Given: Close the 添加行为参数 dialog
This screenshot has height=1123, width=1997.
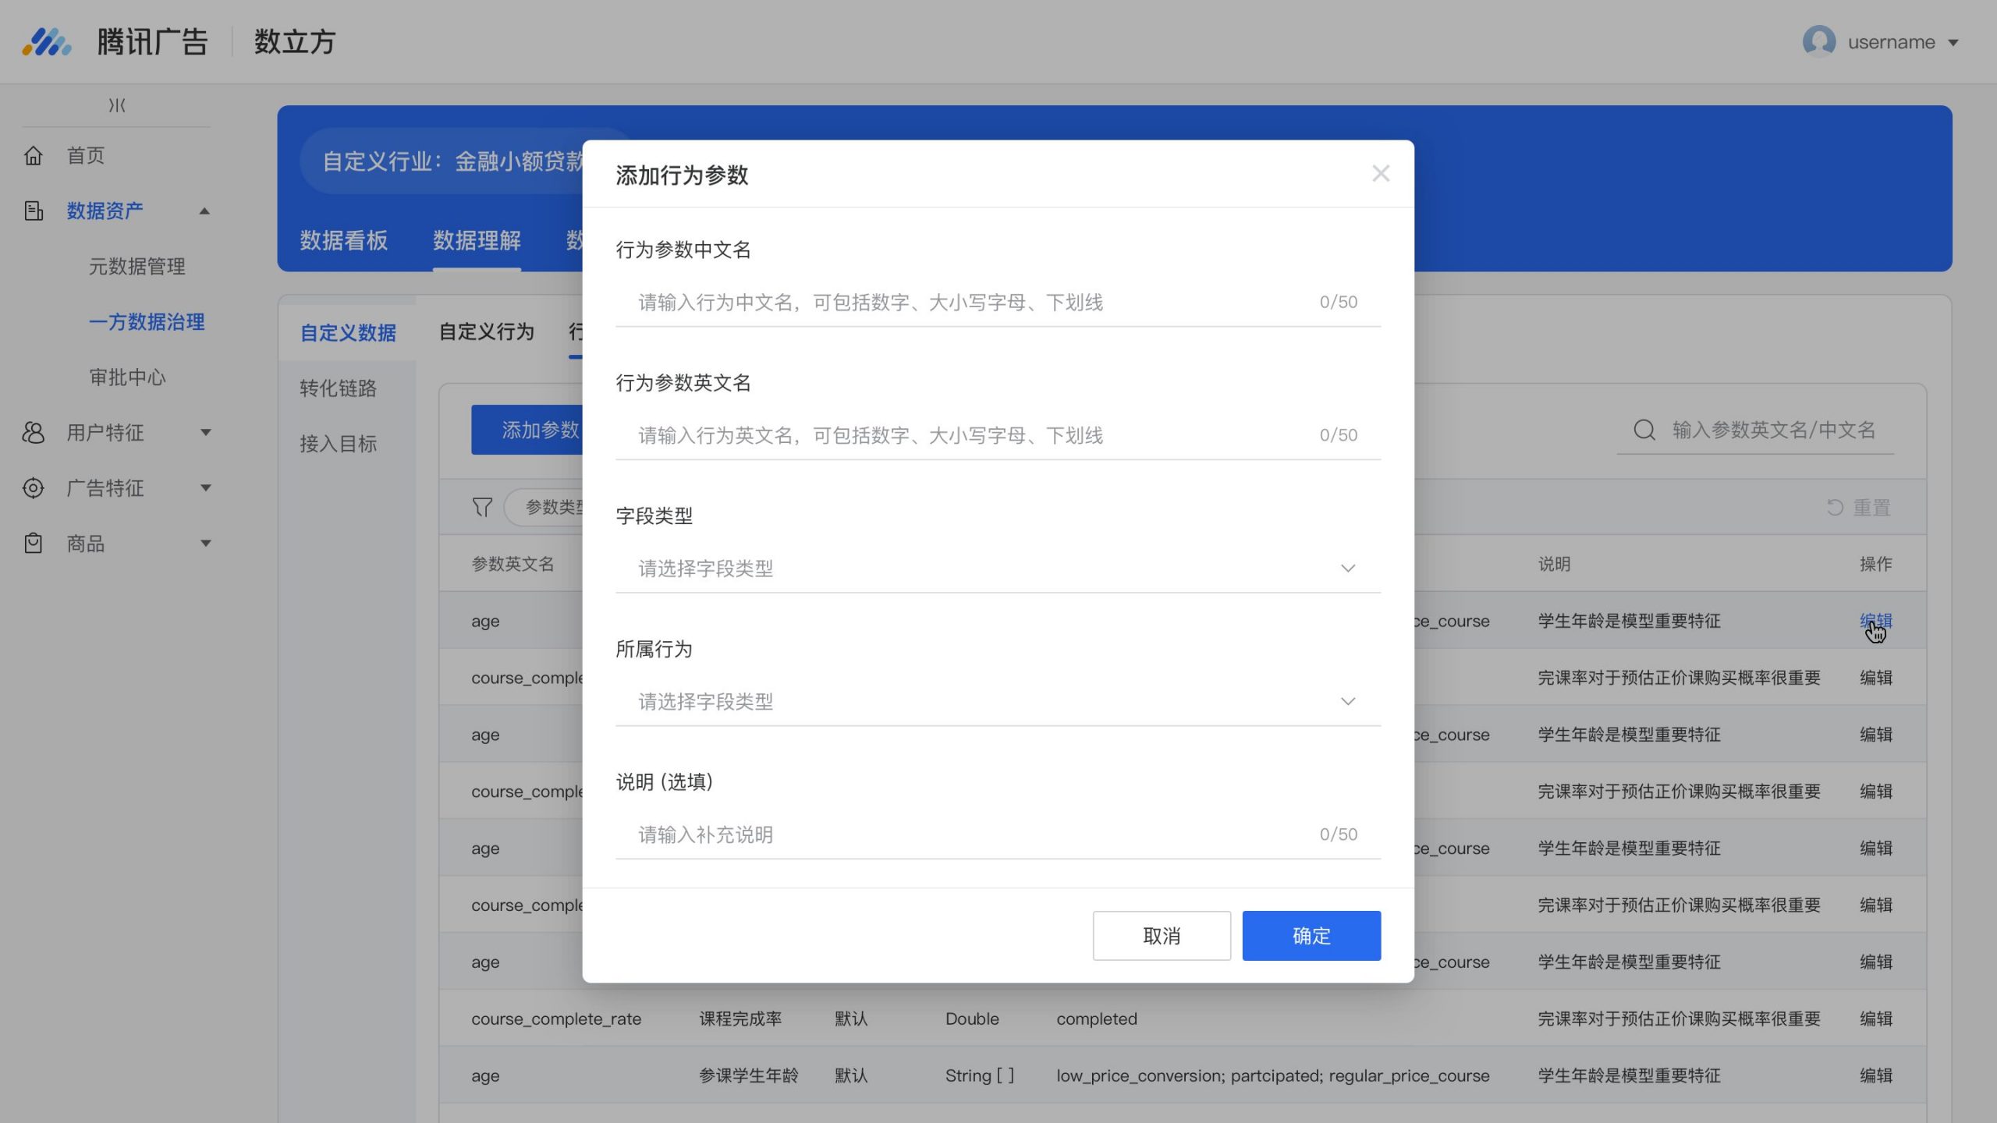Looking at the screenshot, I should coord(1381,174).
